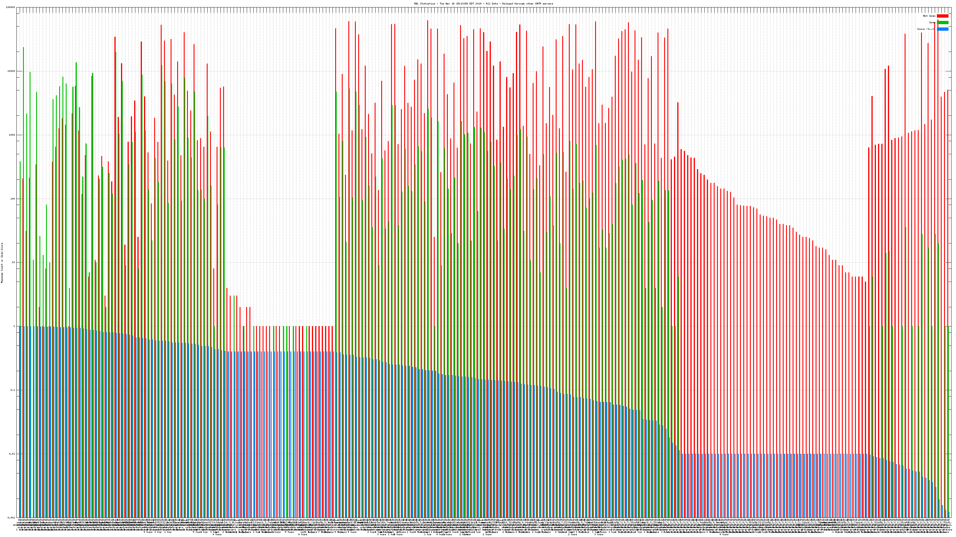Image resolution: width=956 pixels, height=537 pixels.
Task: Click the 0.001 y-axis tick label
Action: (12, 517)
